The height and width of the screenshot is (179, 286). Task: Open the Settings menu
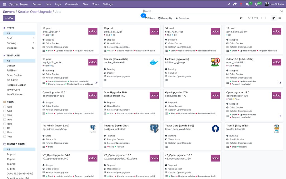point(108,4)
